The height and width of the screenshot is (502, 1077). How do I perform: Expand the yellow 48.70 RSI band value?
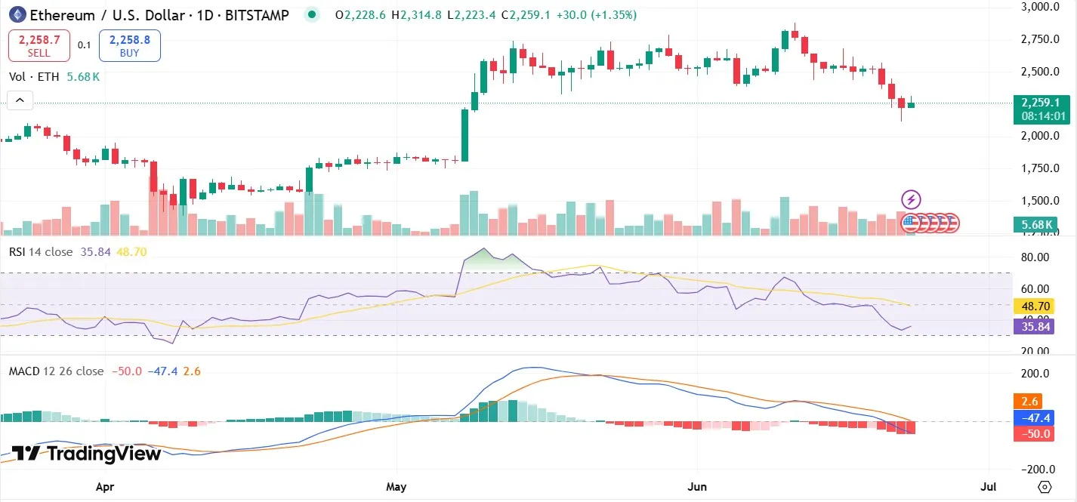click(x=1035, y=306)
